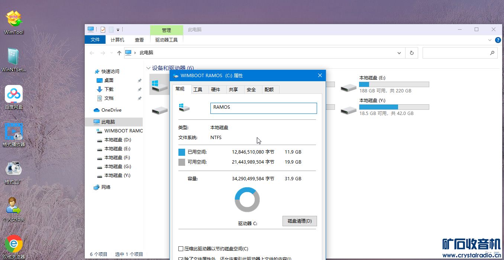
Task: Select OneDrive in navigation pane
Action: click(x=112, y=110)
